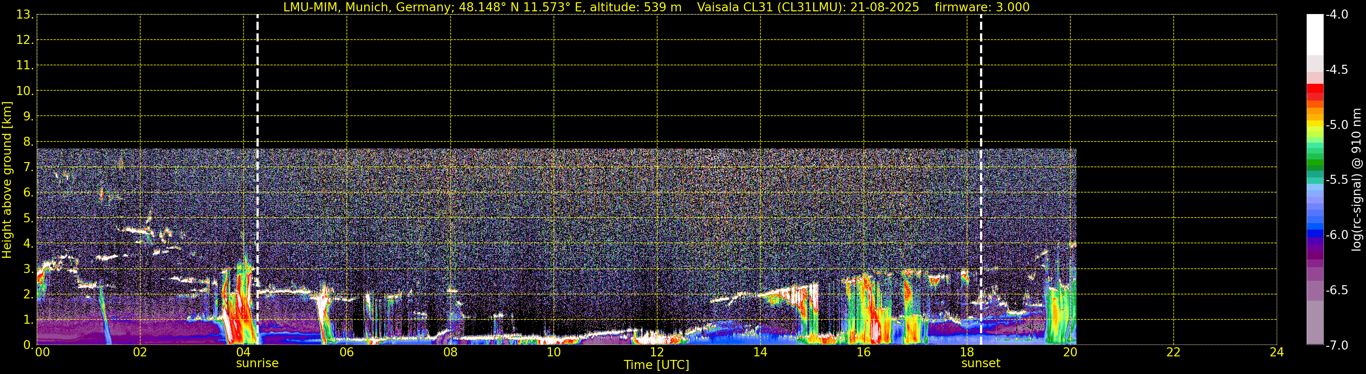
Task: Click the 'sunset' label below the time axis
Action: (x=980, y=364)
